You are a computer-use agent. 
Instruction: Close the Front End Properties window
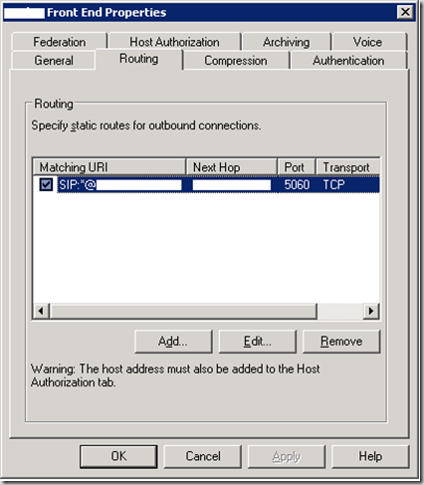[x=405, y=12]
